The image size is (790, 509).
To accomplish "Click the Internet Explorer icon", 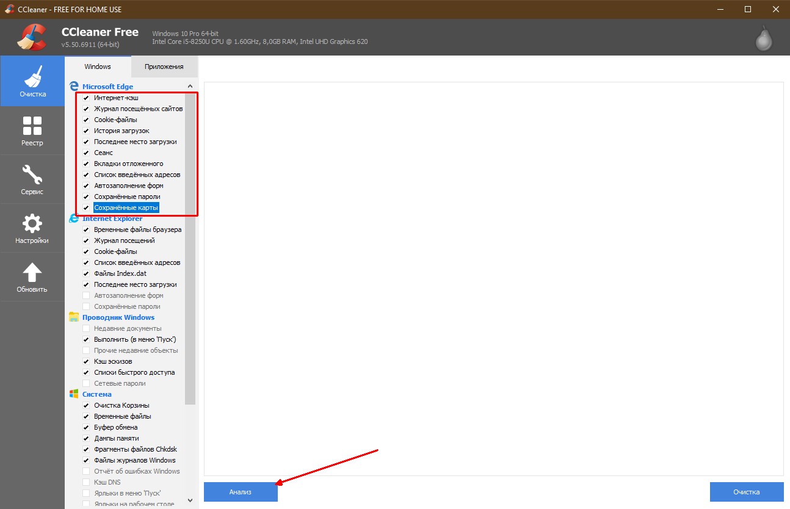I will 74,218.
